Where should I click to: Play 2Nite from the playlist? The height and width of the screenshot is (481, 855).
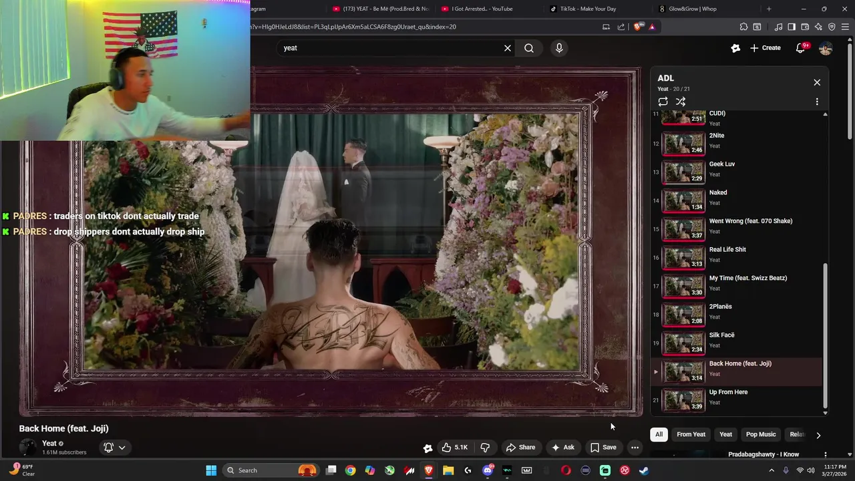point(738,144)
